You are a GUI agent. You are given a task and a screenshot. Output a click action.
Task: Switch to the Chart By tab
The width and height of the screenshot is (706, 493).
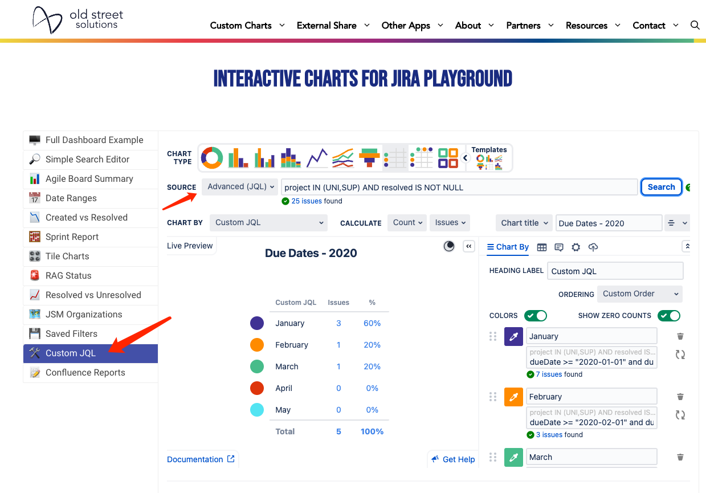pyautogui.click(x=508, y=247)
